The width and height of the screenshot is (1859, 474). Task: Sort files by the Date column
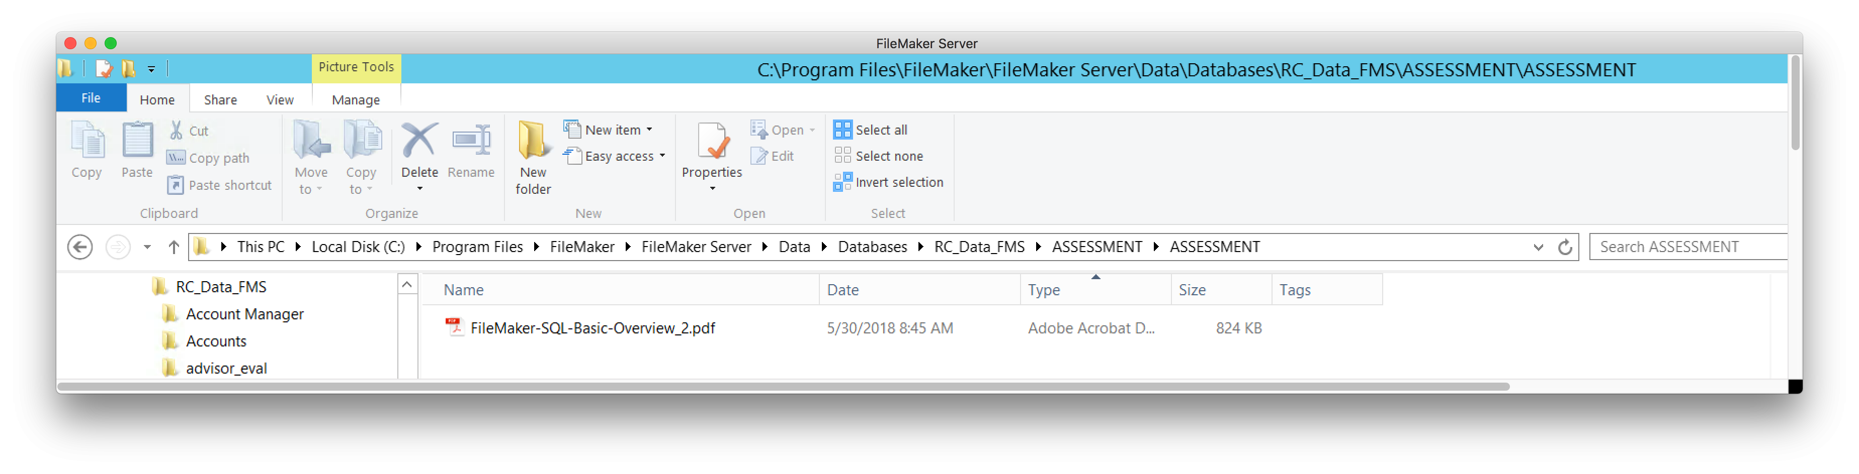point(919,290)
